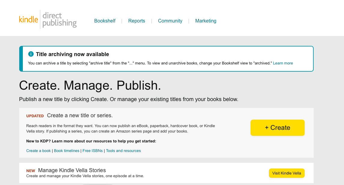The image size is (344, 185).
Task: Open the Create a book link
Action: (x=38, y=151)
